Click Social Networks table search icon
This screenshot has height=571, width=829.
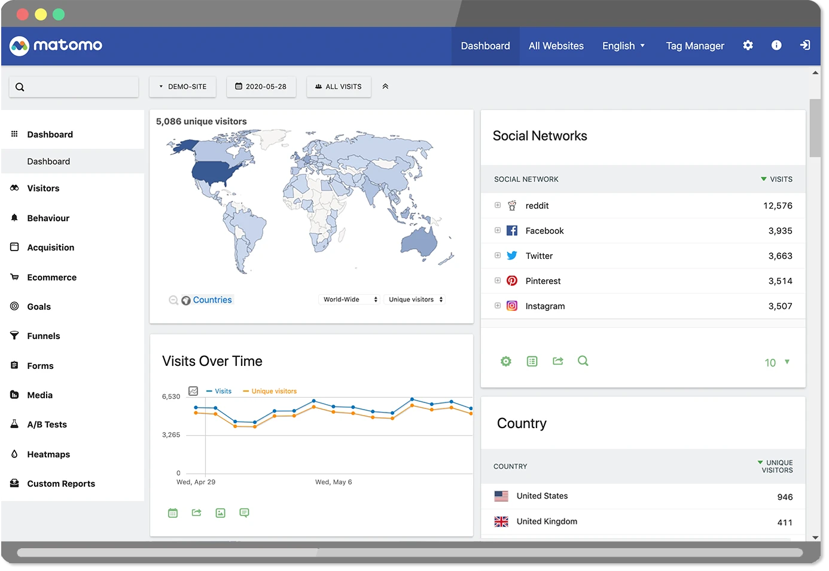pyautogui.click(x=583, y=361)
